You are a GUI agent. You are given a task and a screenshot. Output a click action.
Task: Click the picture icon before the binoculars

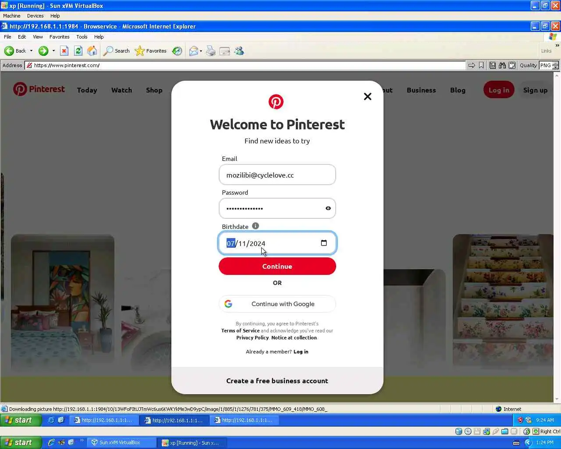coord(493,65)
